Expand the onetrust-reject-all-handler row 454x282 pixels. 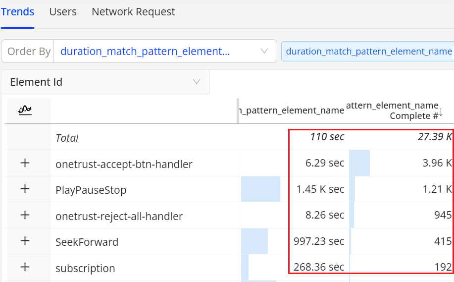pos(25,215)
